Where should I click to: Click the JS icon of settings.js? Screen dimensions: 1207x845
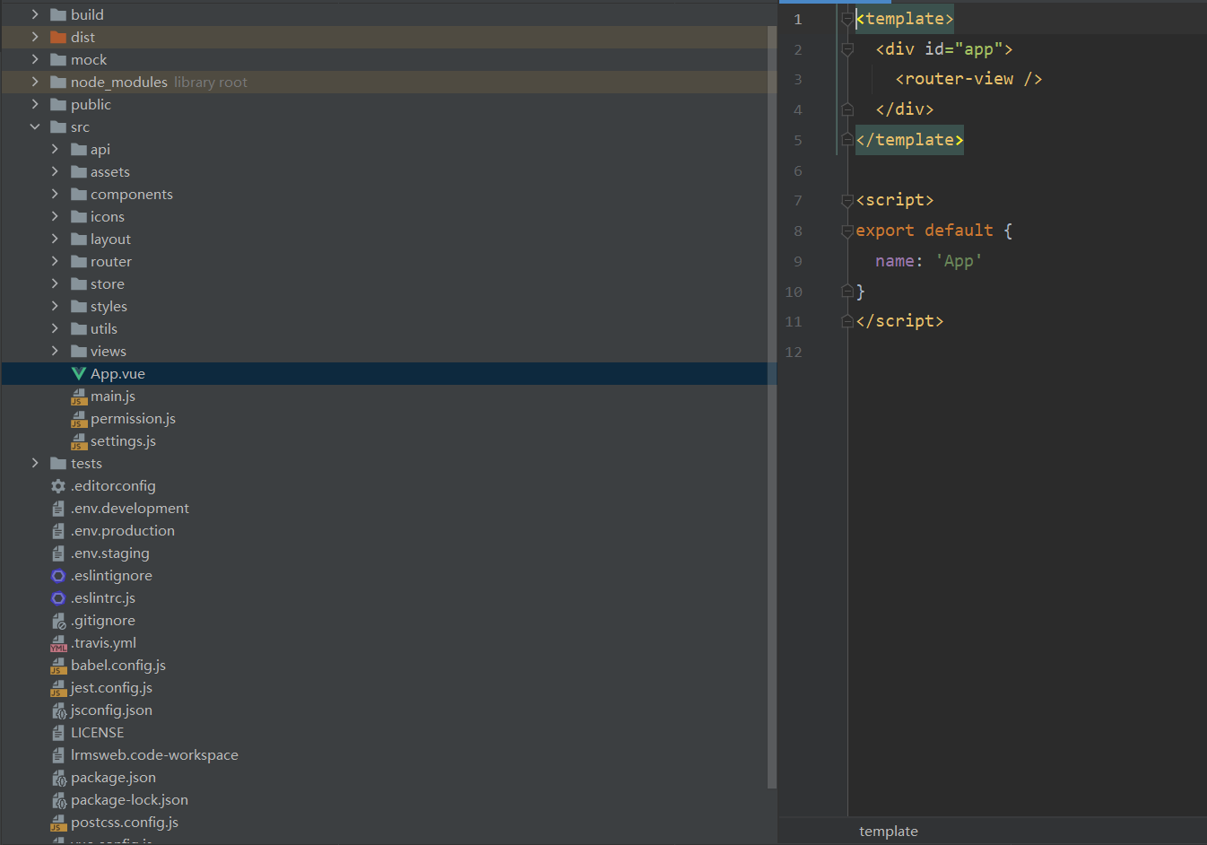point(78,441)
